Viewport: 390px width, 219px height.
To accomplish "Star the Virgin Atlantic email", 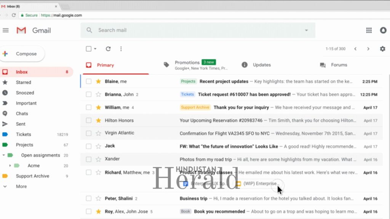I will [99, 133].
